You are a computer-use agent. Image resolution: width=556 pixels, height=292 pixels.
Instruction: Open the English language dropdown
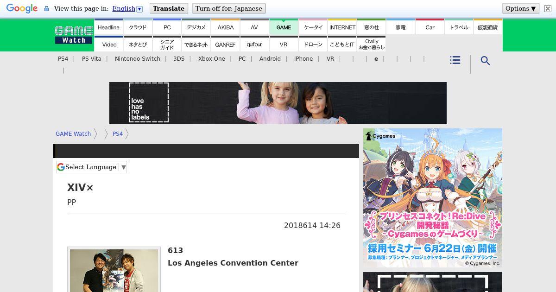pyautogui.click(x=127, y=8)
